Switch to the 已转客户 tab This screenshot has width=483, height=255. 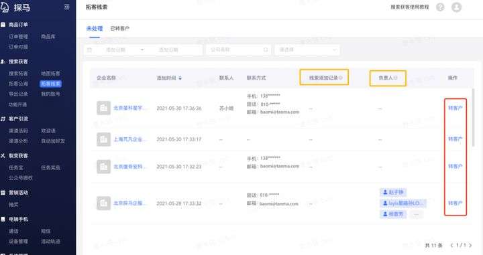pos(120,29)
